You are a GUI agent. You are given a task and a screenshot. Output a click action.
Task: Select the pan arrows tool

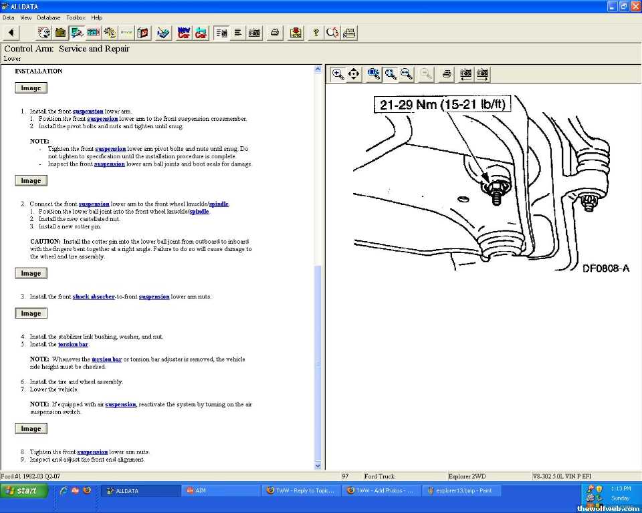[x=354, y=74]
